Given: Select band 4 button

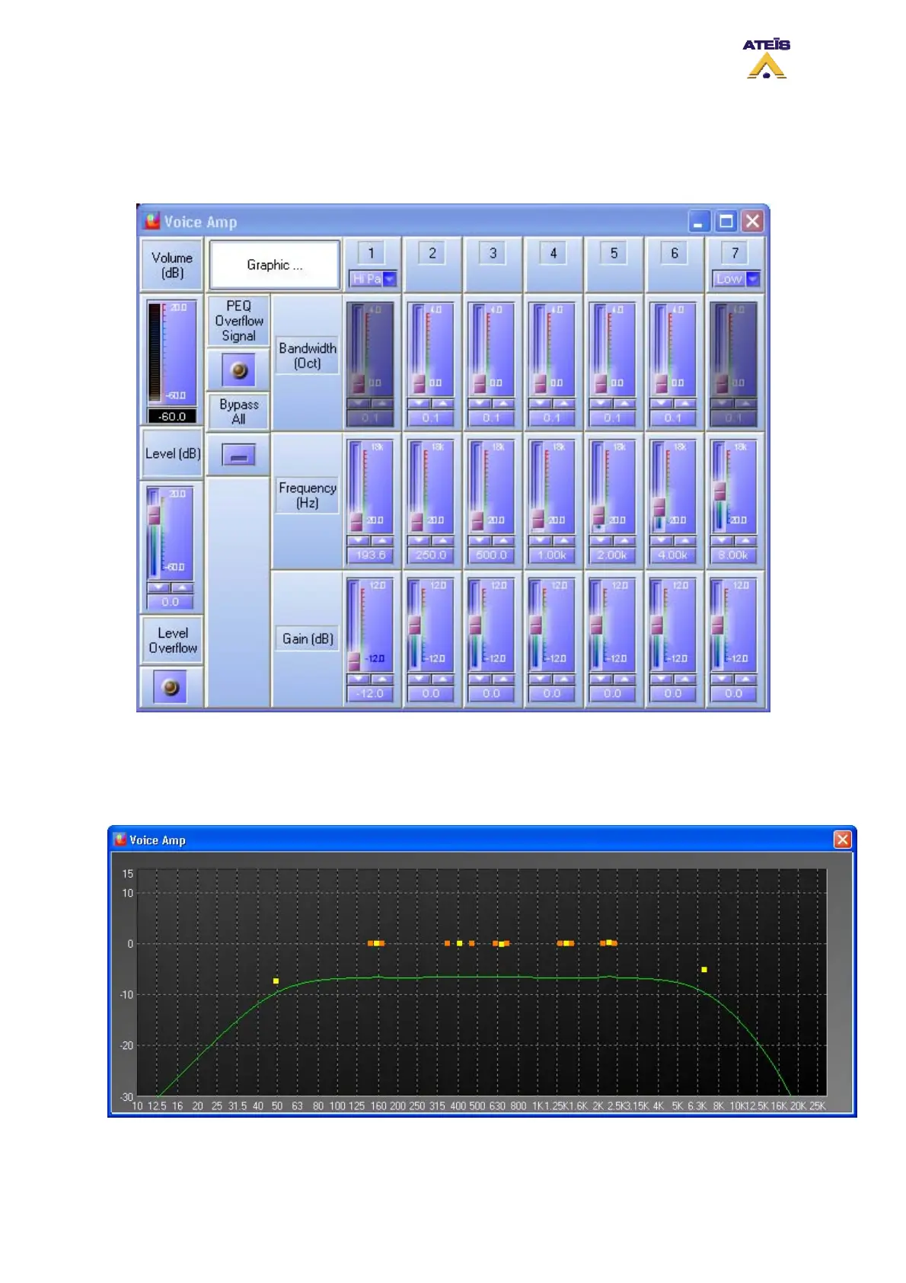Looking at the screenshot, I should 553,253.
